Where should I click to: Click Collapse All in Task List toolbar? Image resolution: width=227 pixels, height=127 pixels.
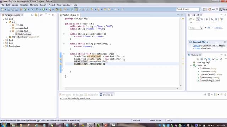tap(216, 19)
